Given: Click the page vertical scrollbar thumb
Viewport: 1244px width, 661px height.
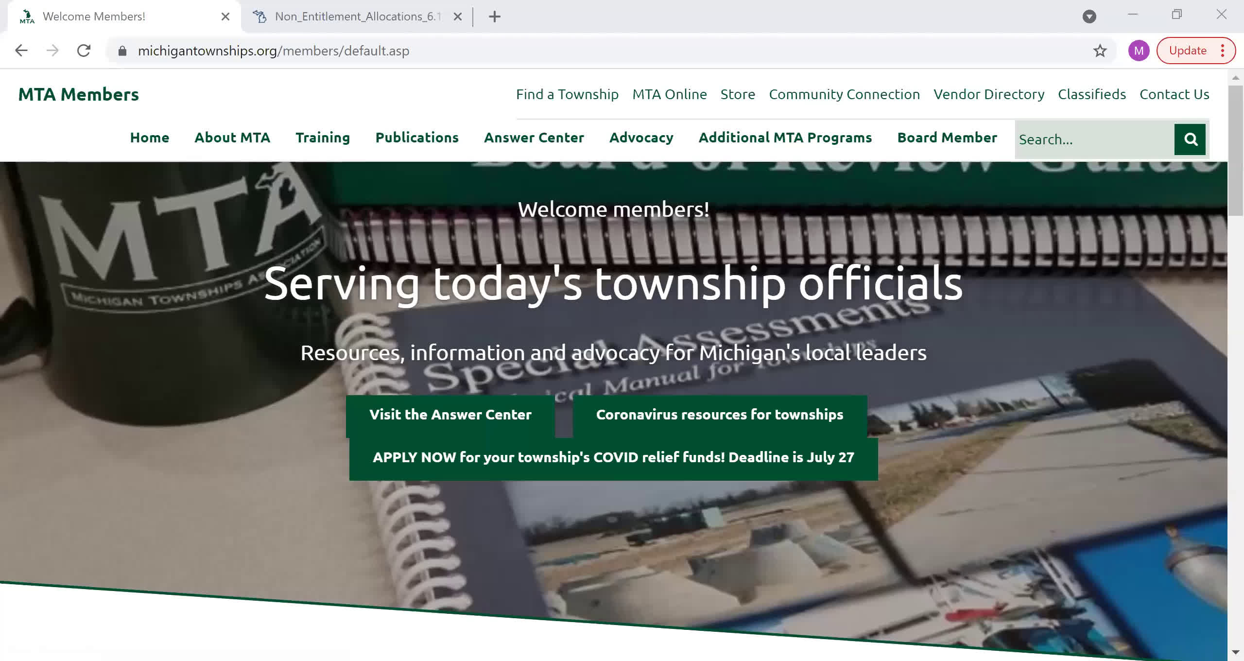Looking at the screenshot, I should tap(1236, 151).
